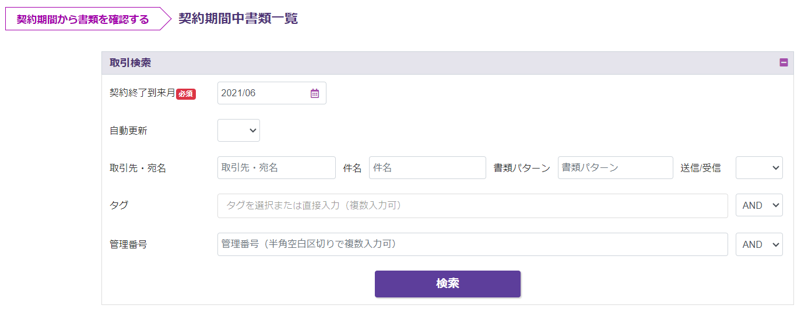Select the 書類パターン input field
The width and height of the screenshot is (801, 312).
tap(615, 168)
